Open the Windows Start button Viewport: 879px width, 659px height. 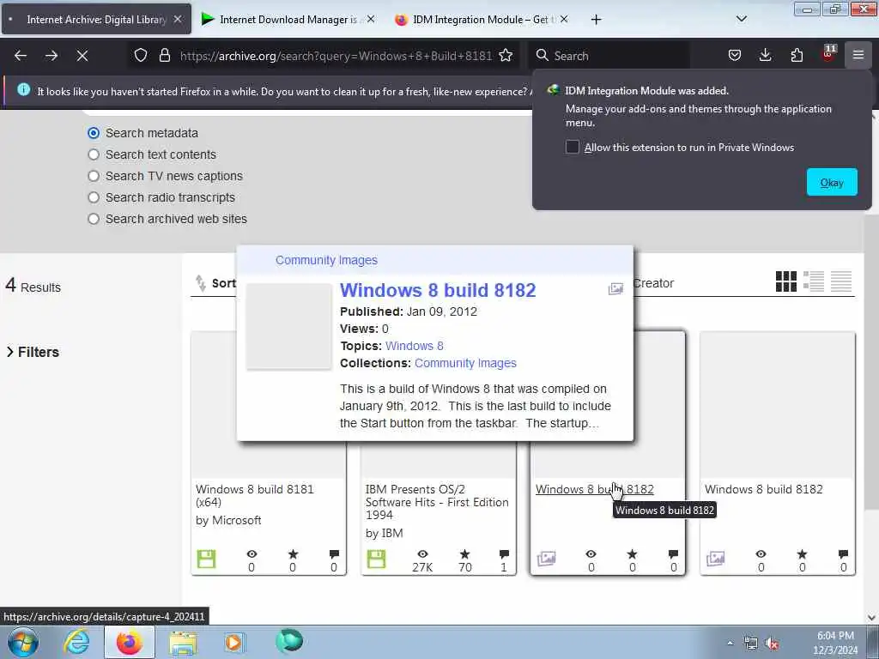tap(23, 643)
